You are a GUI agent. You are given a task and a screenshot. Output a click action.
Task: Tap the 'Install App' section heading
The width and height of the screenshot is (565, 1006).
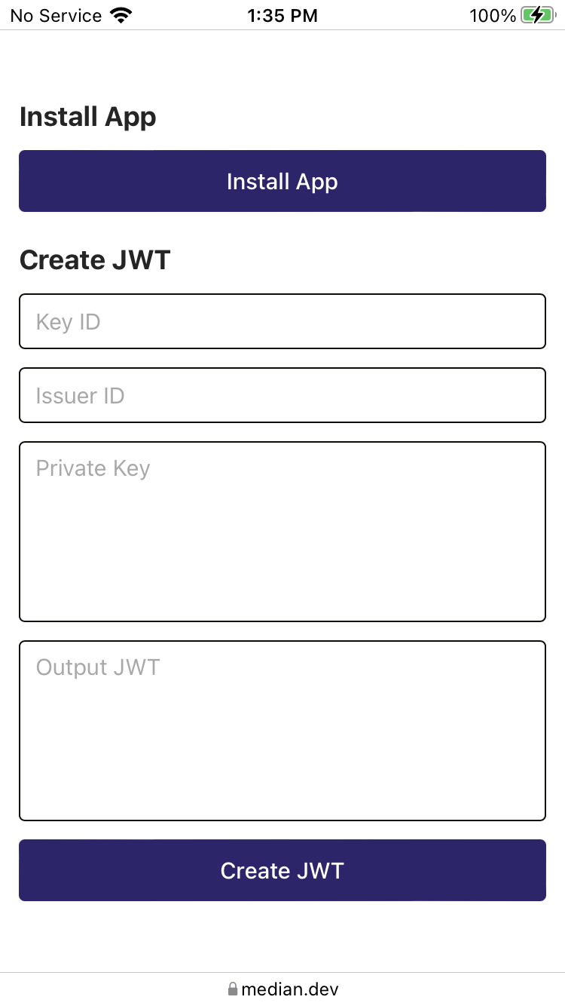87,117
